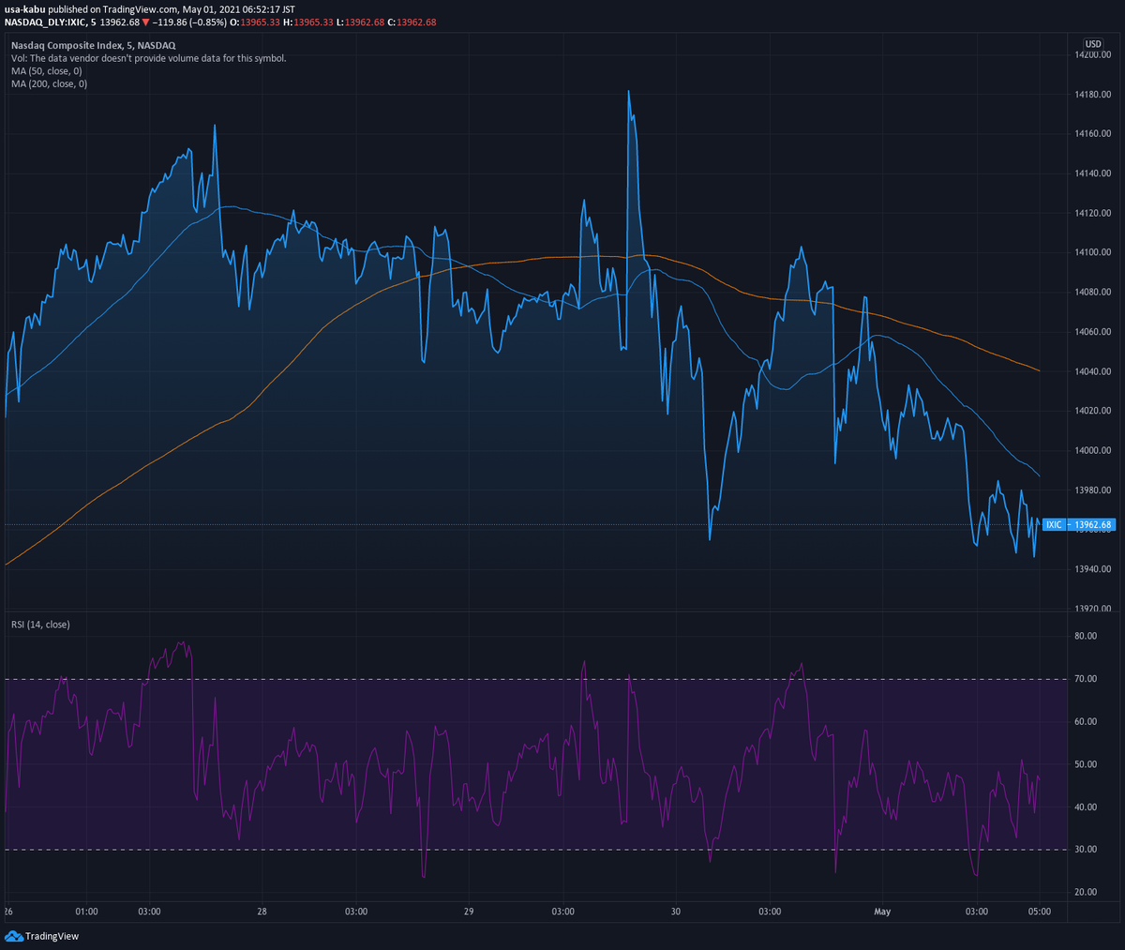Click the USD currency label on the price axis

[1093, 44]
